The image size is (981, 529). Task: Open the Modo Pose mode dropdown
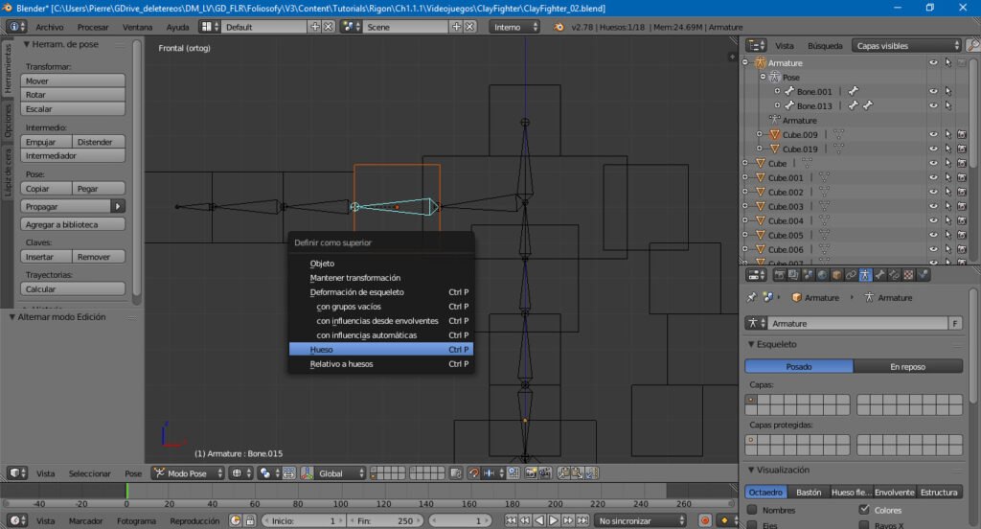coord(188,473)
